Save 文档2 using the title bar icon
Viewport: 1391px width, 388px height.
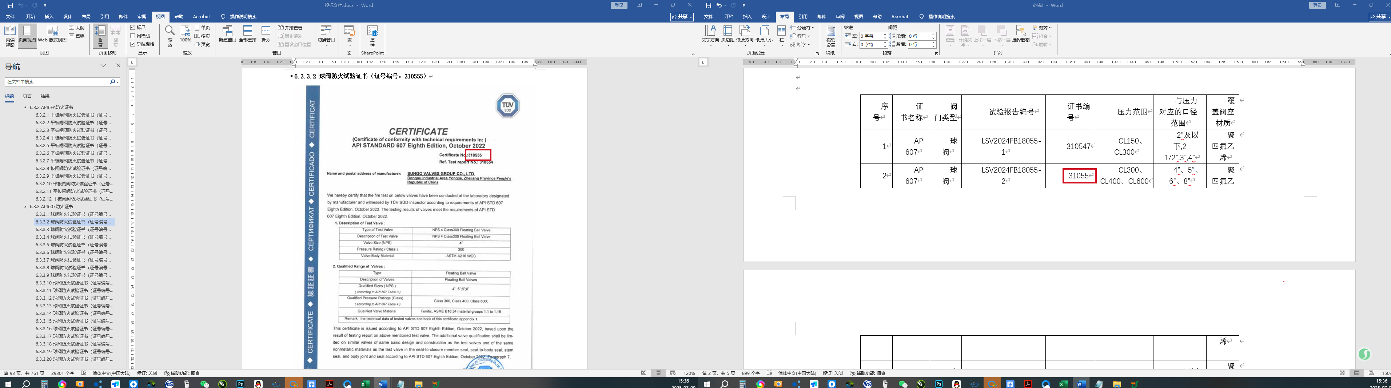click(x=708, y=5)
